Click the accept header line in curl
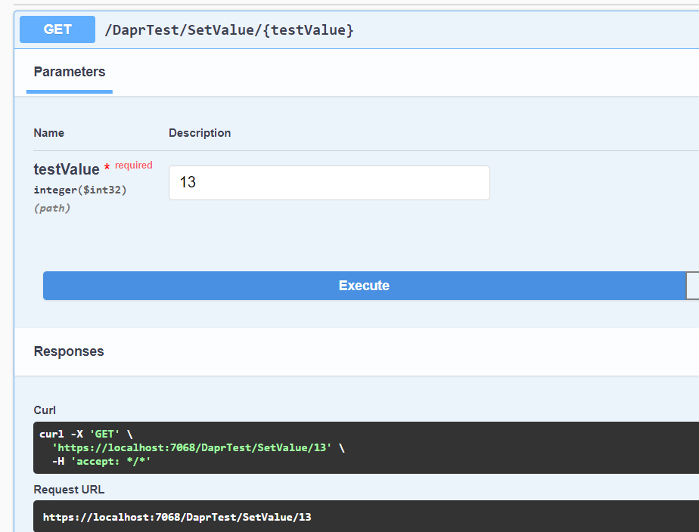The image size is (699, 532). click(101, 461)
